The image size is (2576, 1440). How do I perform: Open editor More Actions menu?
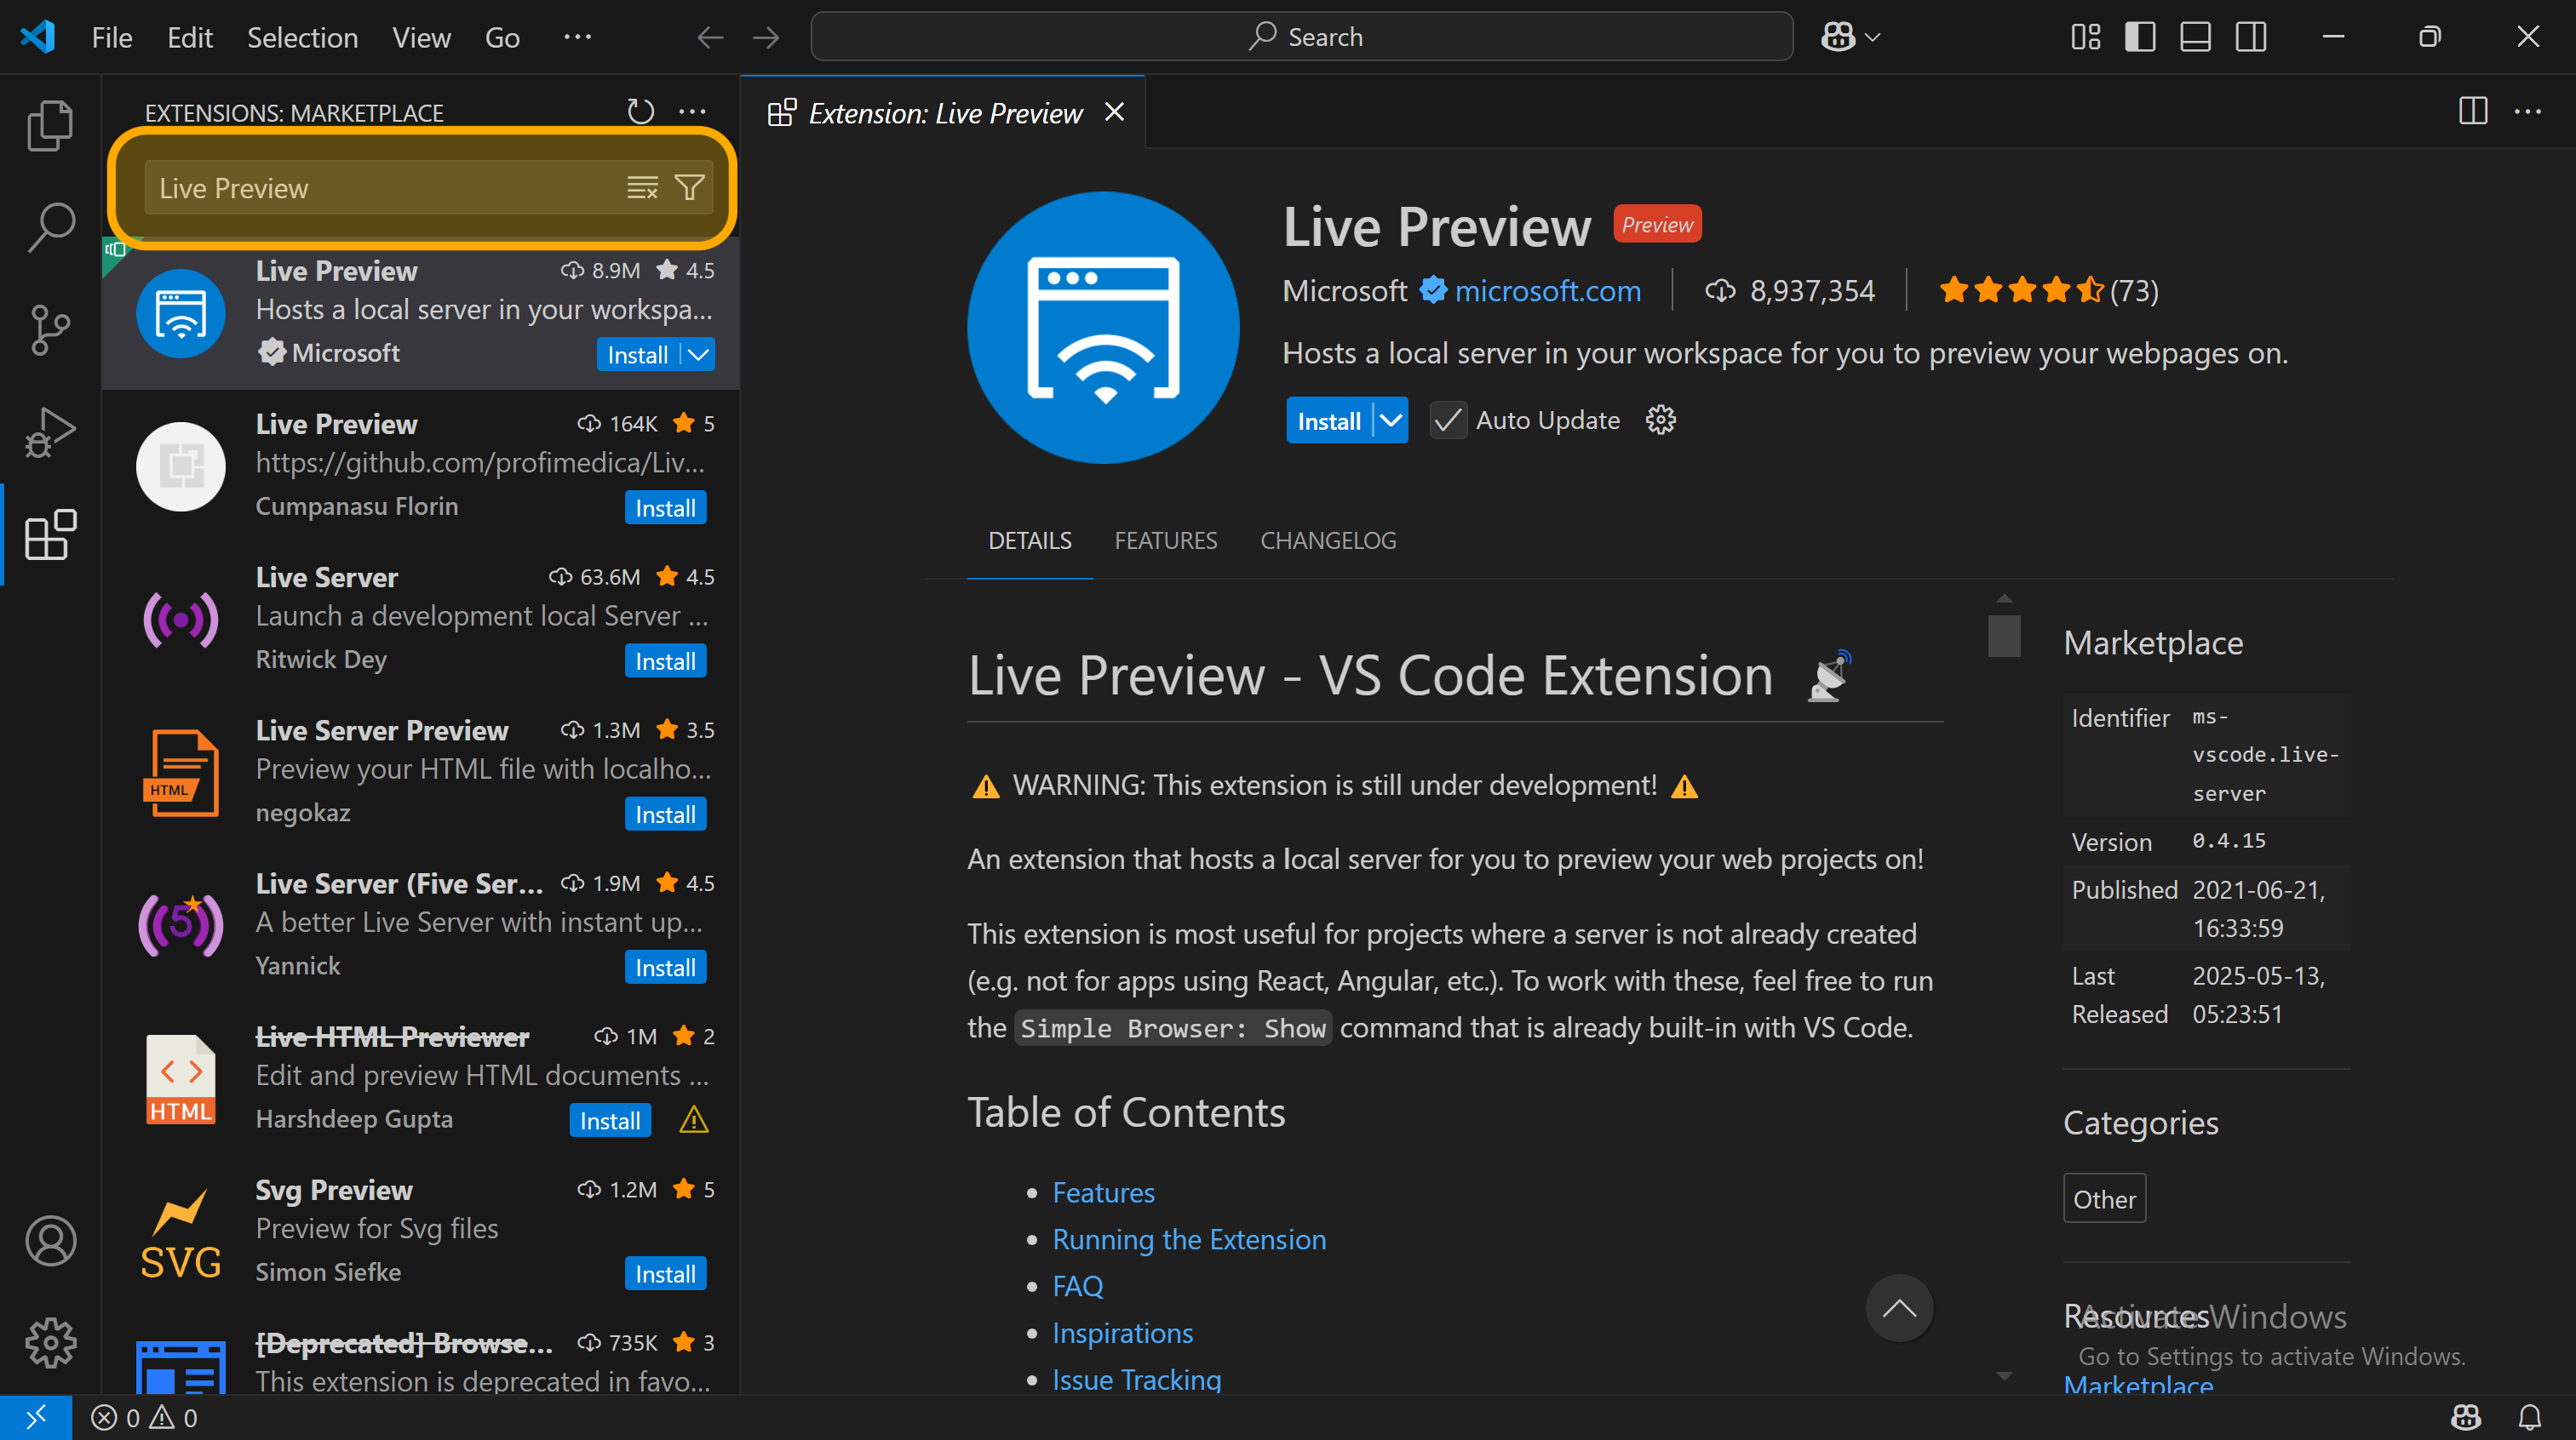tap(2527, 111)
